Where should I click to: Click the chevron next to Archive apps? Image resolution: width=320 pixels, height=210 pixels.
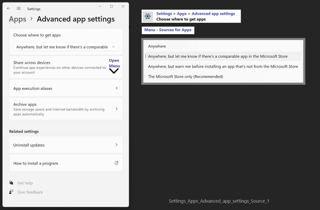tap(117, 109)
